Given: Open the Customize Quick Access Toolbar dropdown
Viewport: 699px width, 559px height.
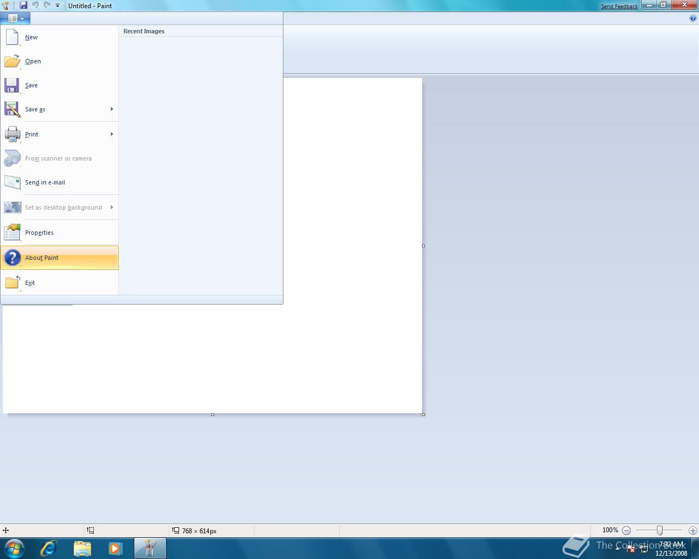Looking at the screenshot, I should (57, 5).
